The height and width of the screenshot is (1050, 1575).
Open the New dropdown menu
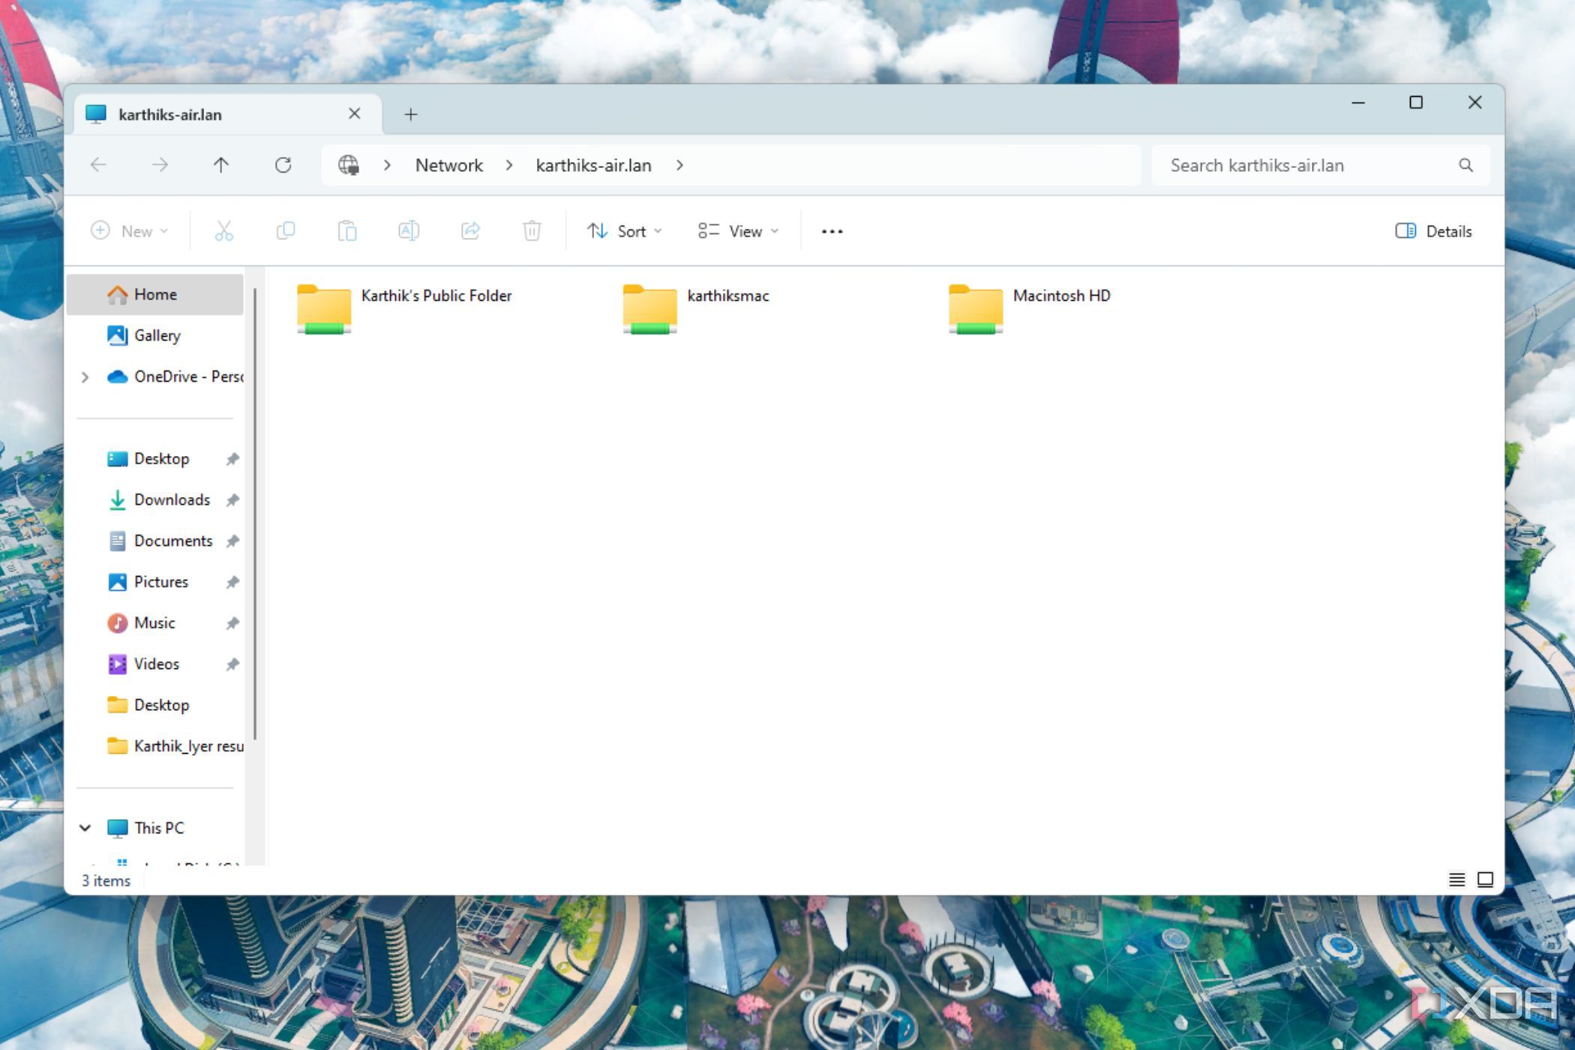[x=129, y=231]
